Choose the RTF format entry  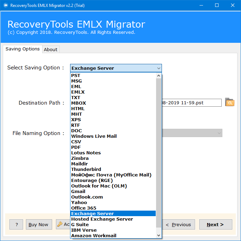113,125
